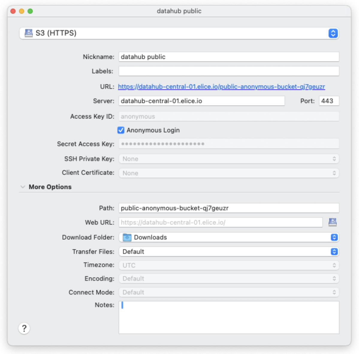Click the Path input field
Viewport: 359px width, 354px height.
tap(229, 208)
